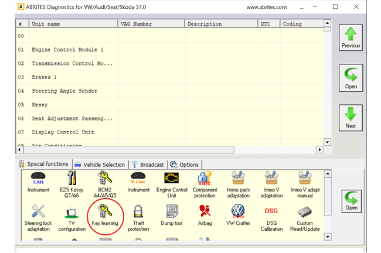381x253 pixels.
Task: Click the unit list horizontal scrollbar thumb
Action: click(x=129, y=150)
